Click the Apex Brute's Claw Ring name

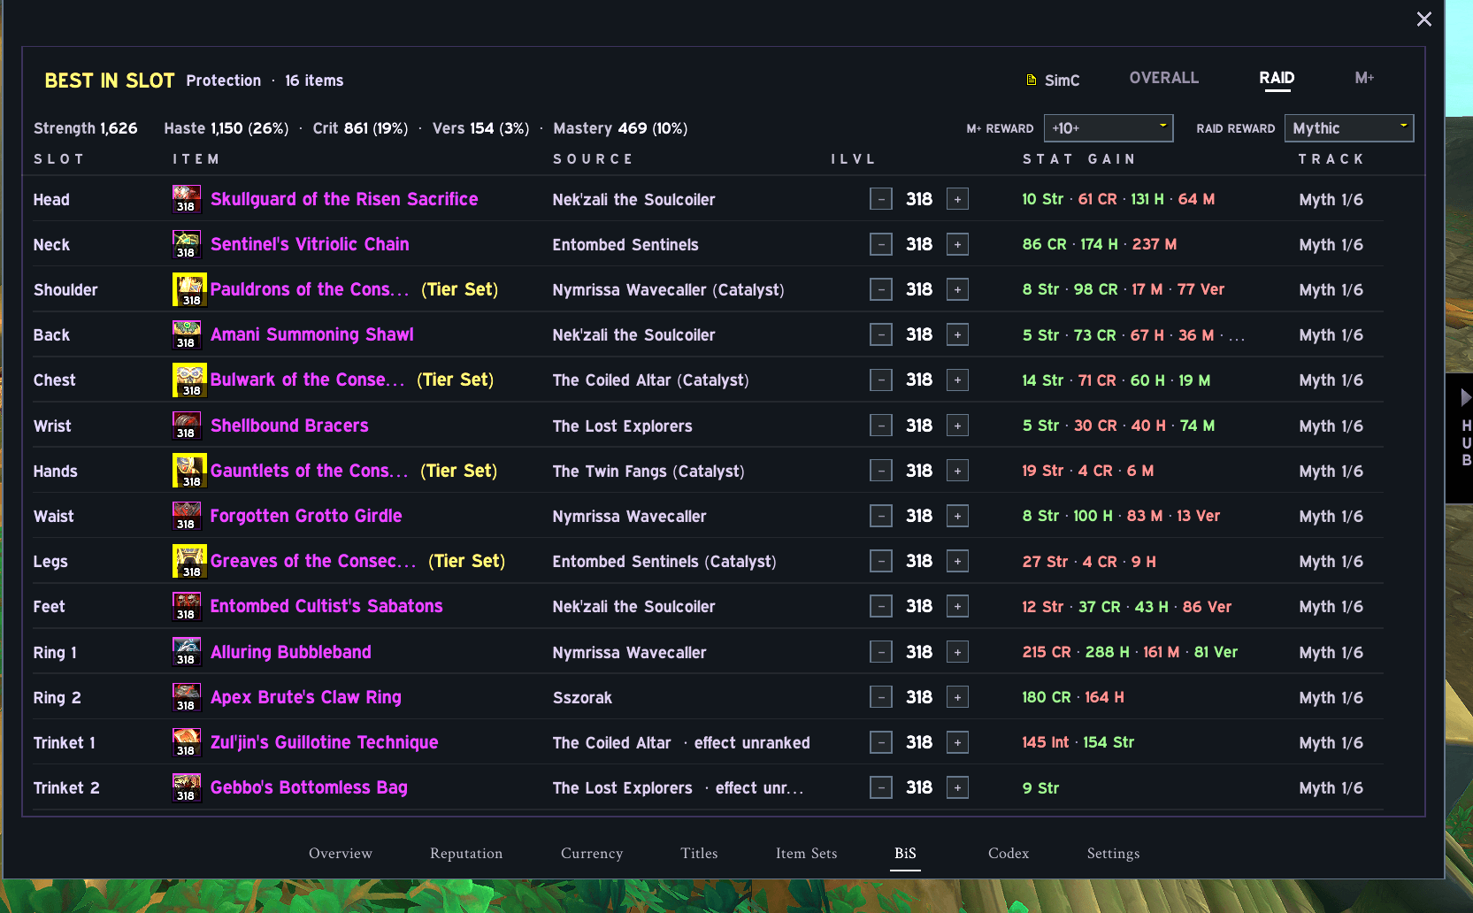[x=306, y=697]
